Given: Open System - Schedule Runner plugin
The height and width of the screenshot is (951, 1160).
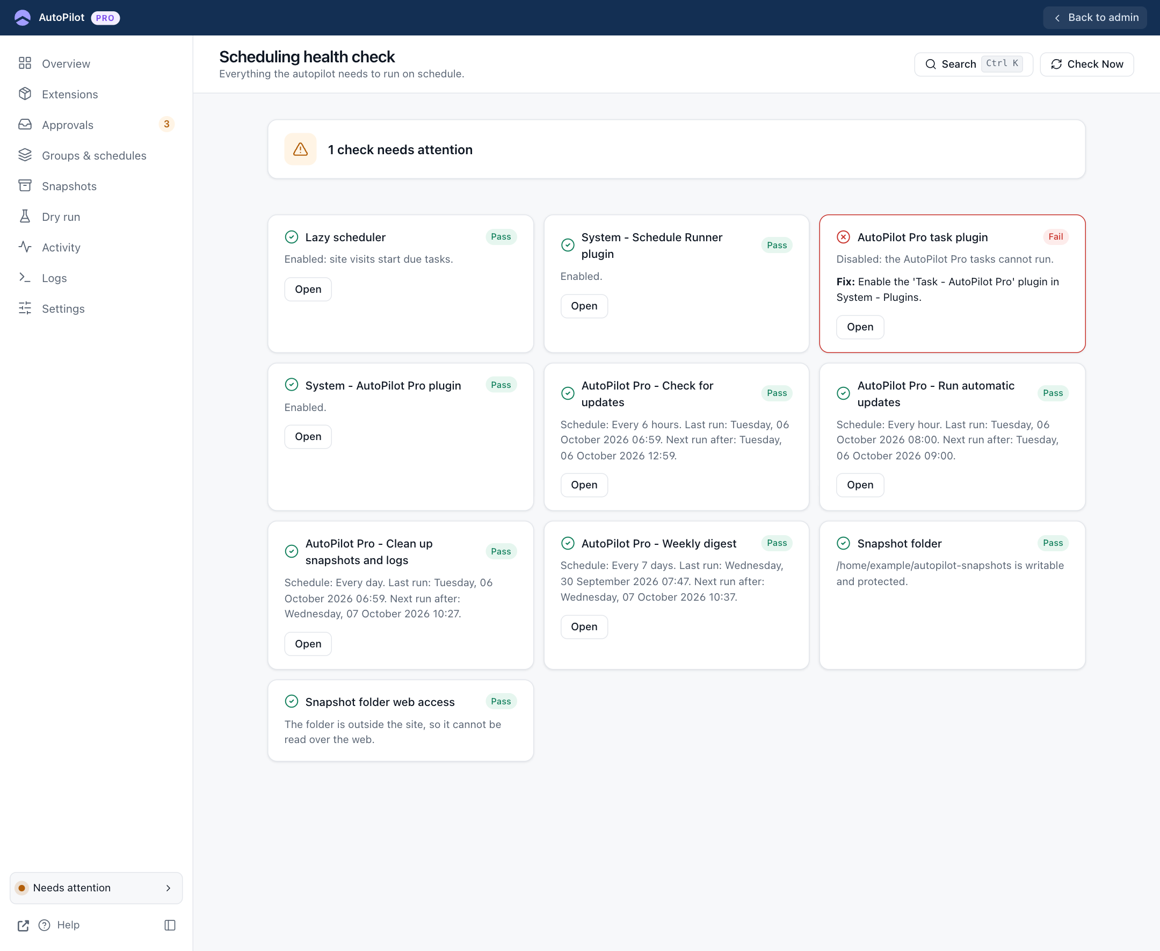Looking at the screenshot, I should (584, 306).
